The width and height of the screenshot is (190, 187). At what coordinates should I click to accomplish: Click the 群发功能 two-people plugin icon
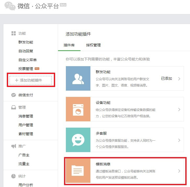(x=78, y=78)
